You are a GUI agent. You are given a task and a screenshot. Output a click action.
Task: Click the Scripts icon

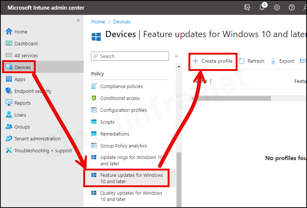[94, 122]
